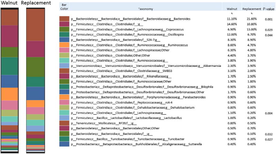
Task: Click the P-value '0.027'
Action: pyautogui.click(x=269, y=140)
